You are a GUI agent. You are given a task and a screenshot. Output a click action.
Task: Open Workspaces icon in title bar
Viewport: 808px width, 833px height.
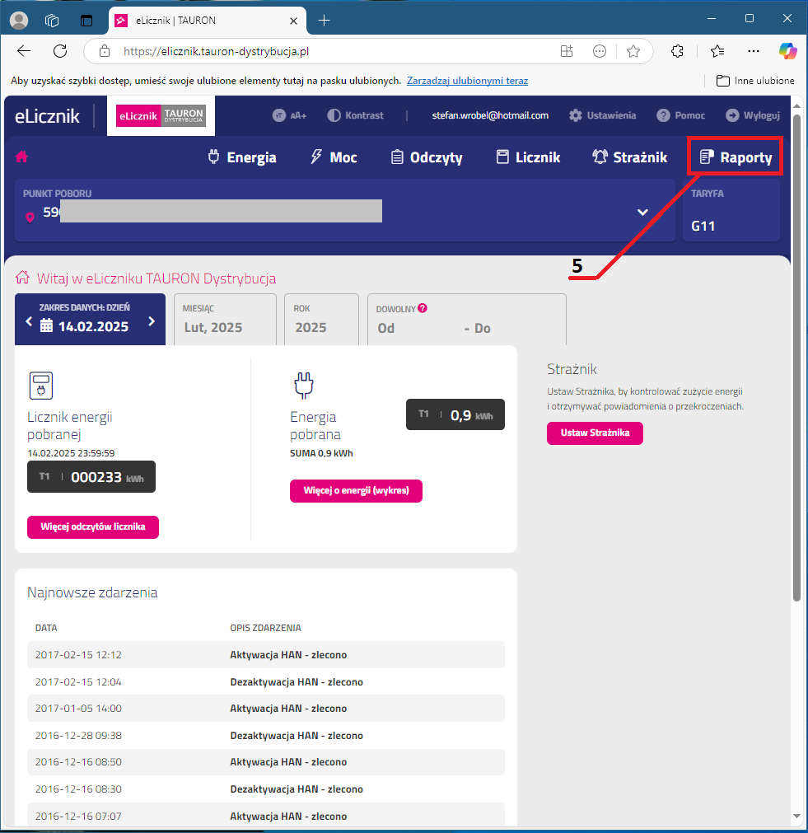pos(52,21)
